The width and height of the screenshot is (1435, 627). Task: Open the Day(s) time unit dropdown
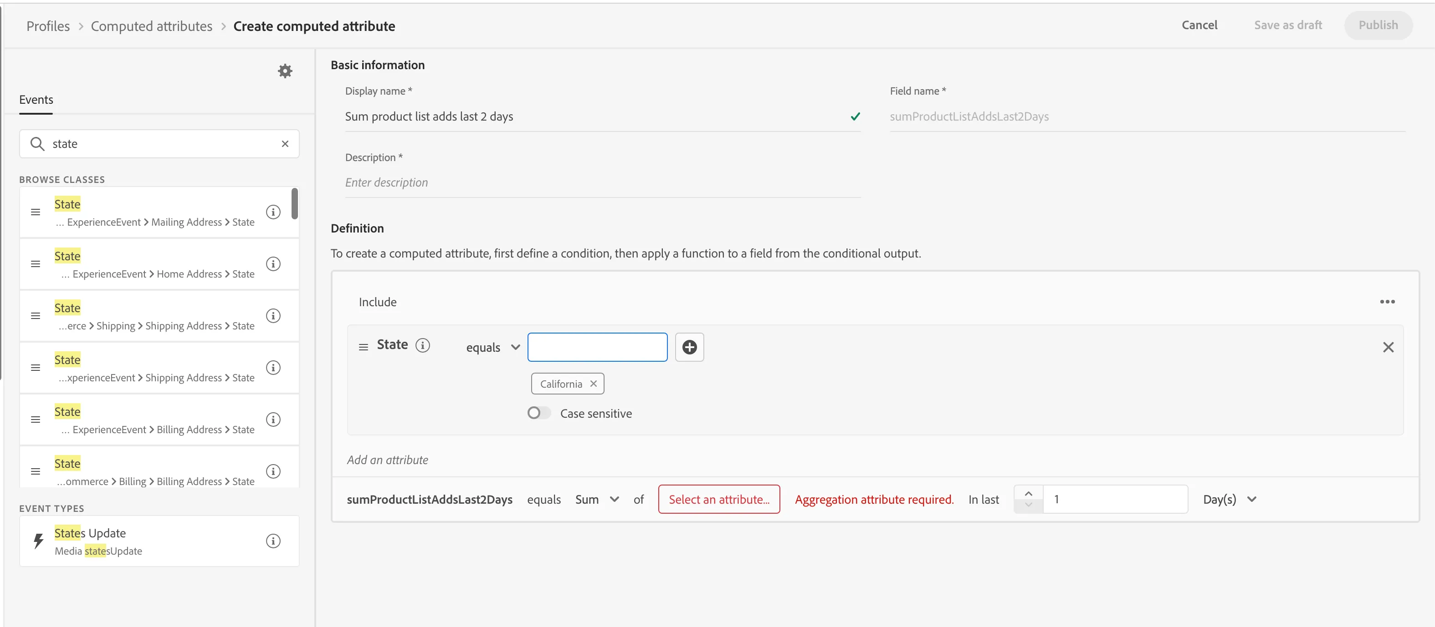coord(1230,500)
